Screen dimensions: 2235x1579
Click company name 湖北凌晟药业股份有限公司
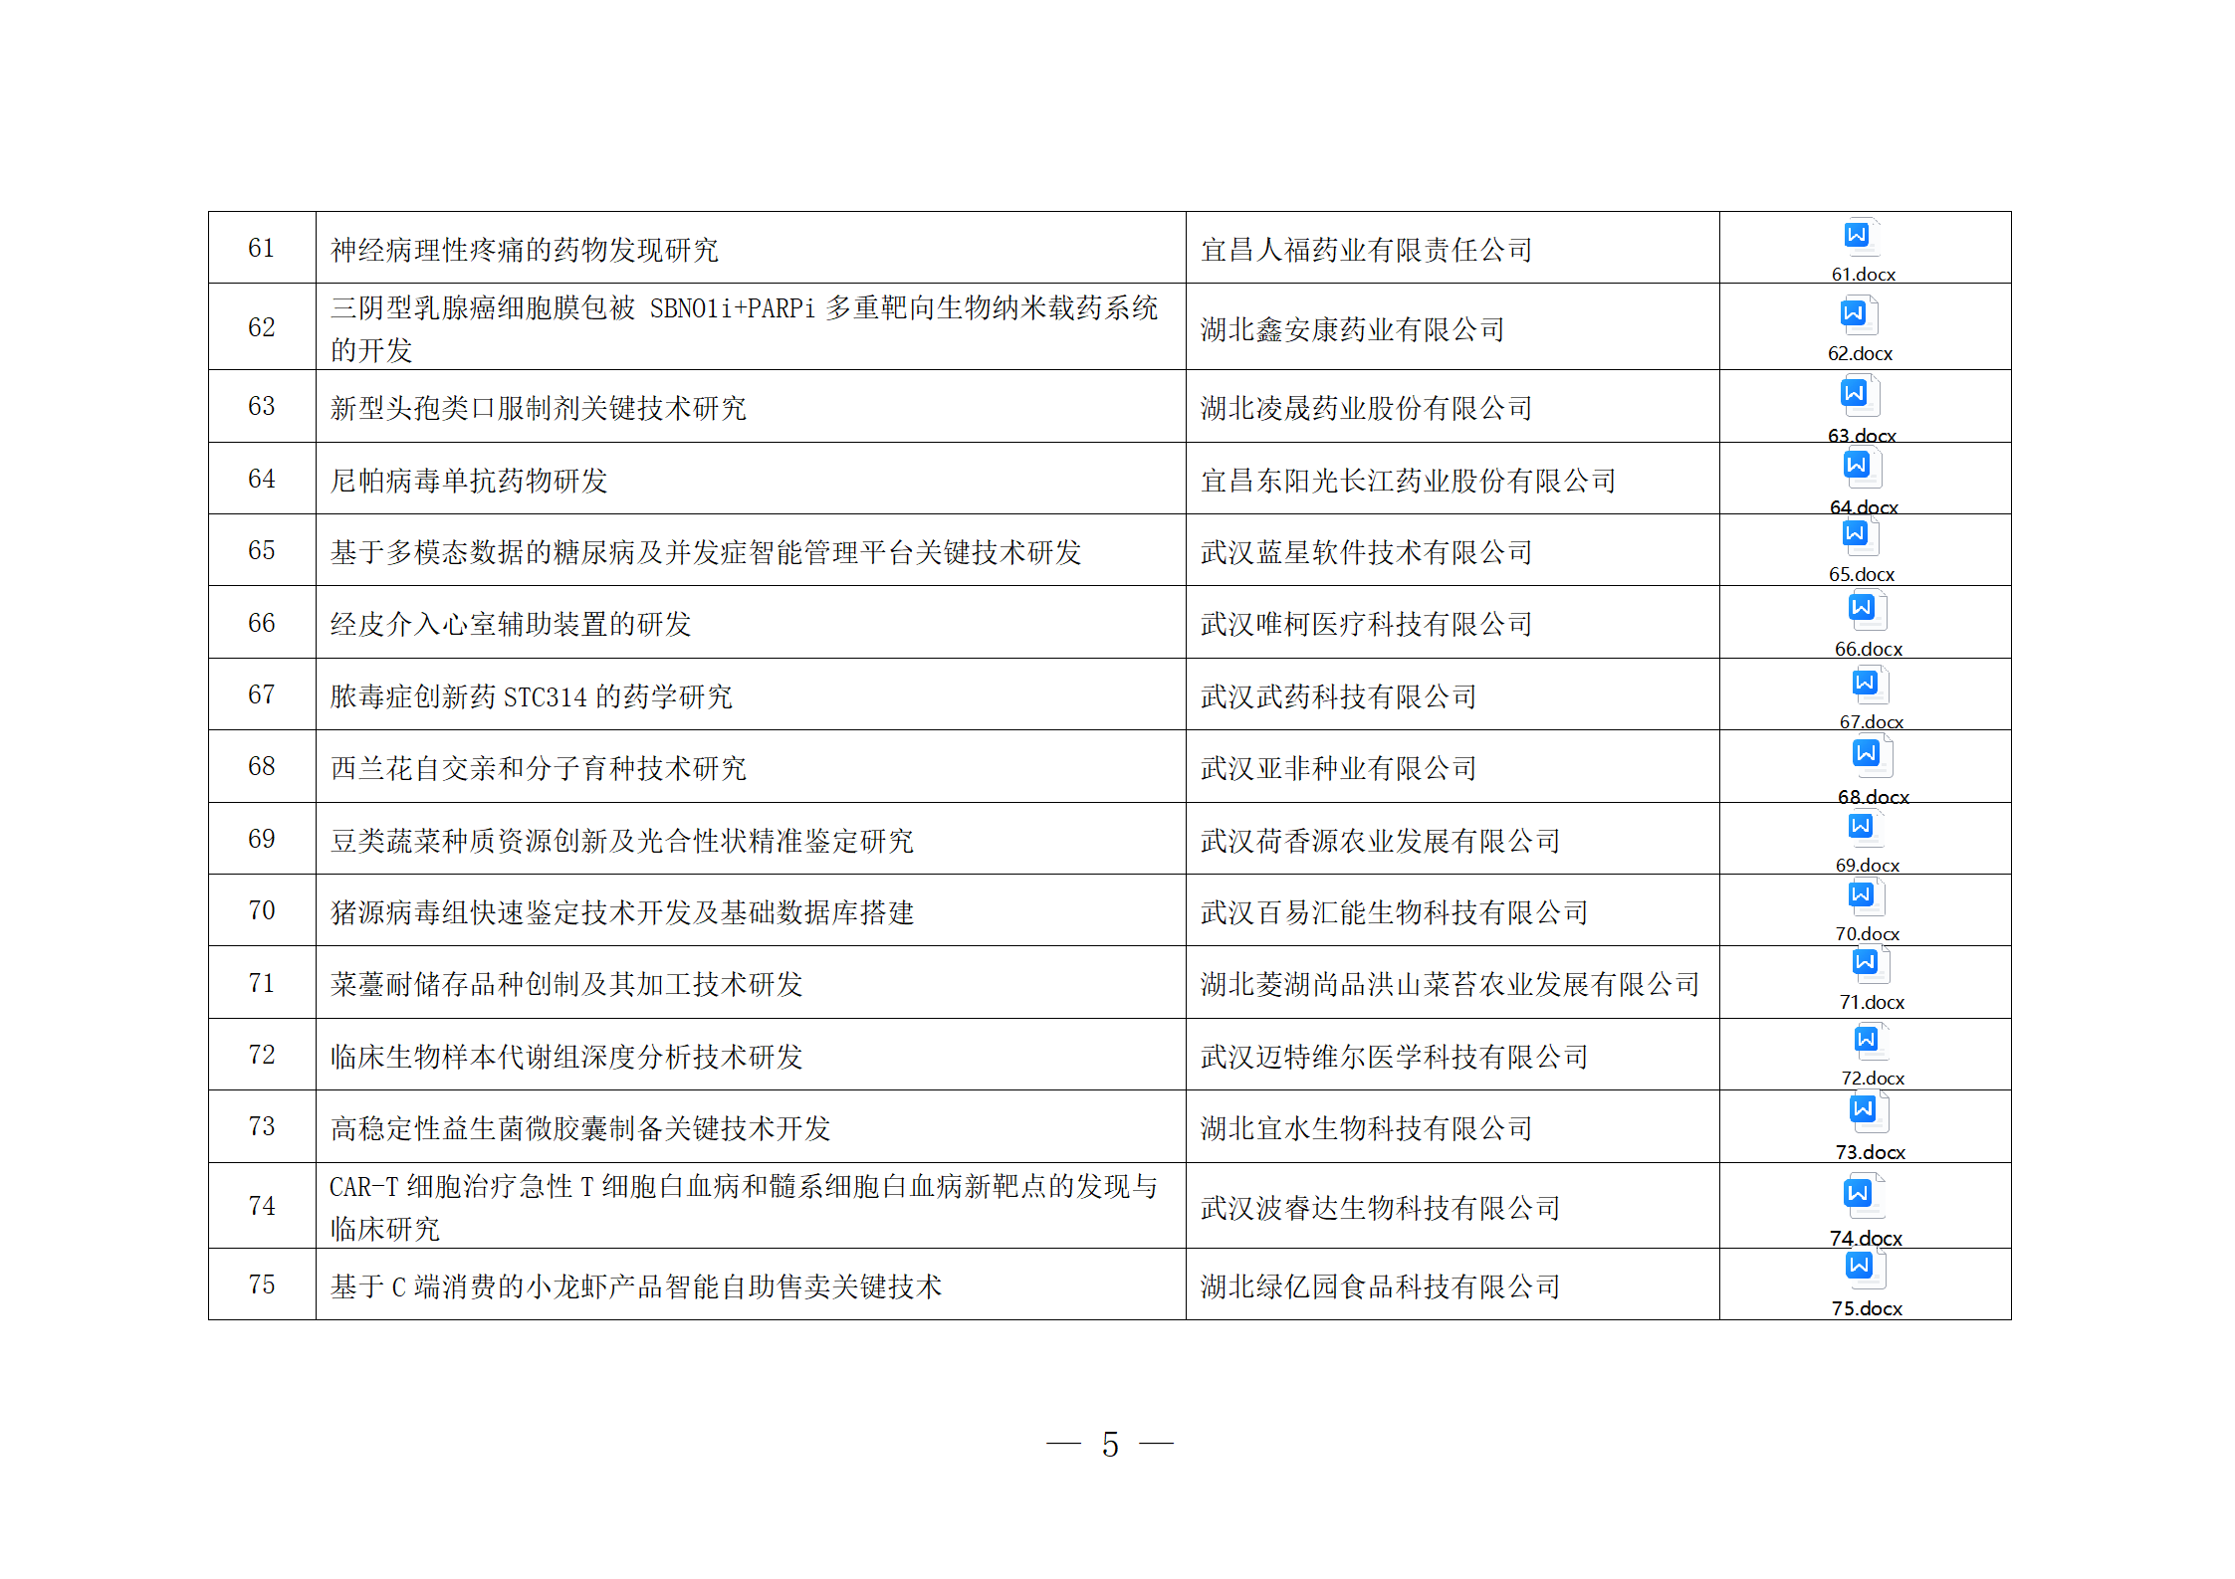pyautogui.click(x=1366, y=408)
